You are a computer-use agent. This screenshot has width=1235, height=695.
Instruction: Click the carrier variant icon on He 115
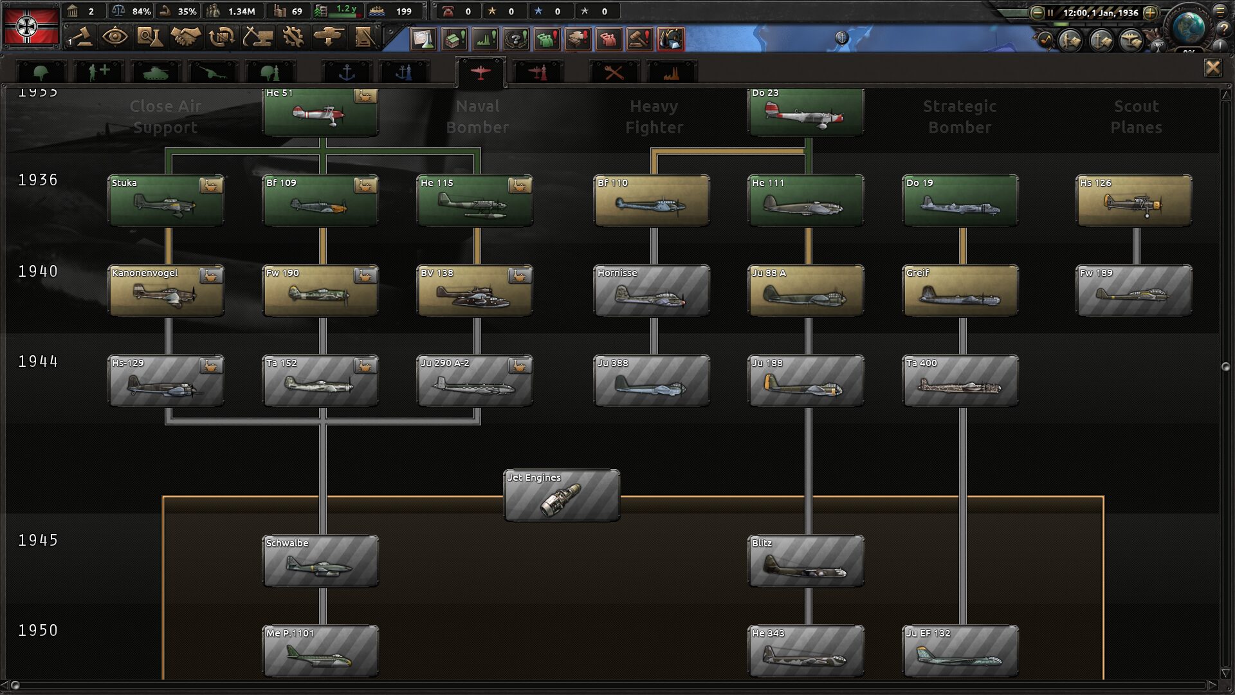(x=520, y=185)
